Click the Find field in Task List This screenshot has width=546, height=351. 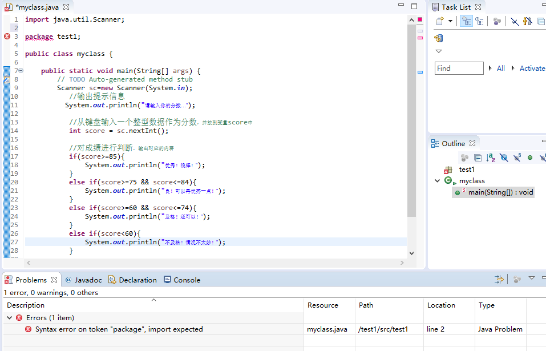(x=459, y=68)
